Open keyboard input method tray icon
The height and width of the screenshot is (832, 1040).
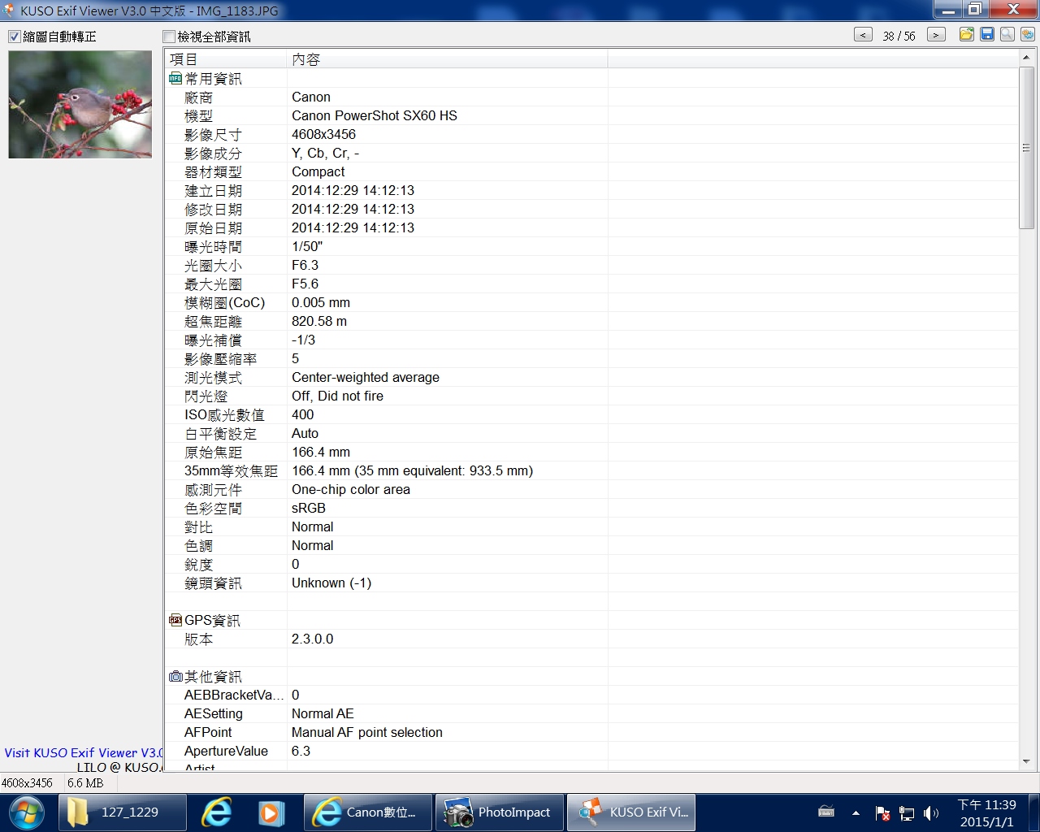(826, 811)
